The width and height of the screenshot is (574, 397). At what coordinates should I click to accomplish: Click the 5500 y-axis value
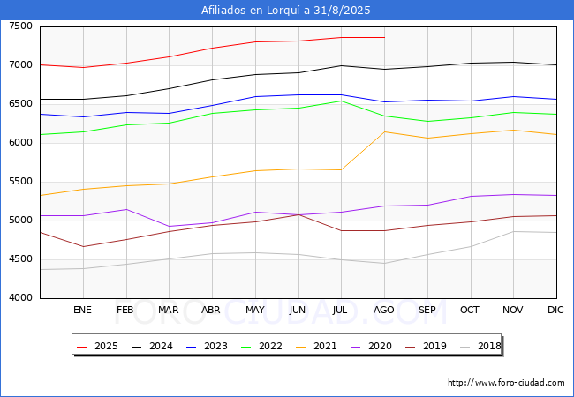pyautogui.click(x=21, y=182)
